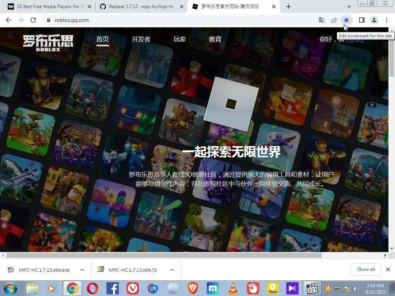Open the 玩家 navigation item
The image size is (395, 296).
180,39
